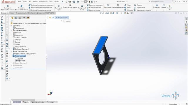Switch to the Анимация1 bottom tab
The image size is (188, 105).
click(x=51, y=102)
